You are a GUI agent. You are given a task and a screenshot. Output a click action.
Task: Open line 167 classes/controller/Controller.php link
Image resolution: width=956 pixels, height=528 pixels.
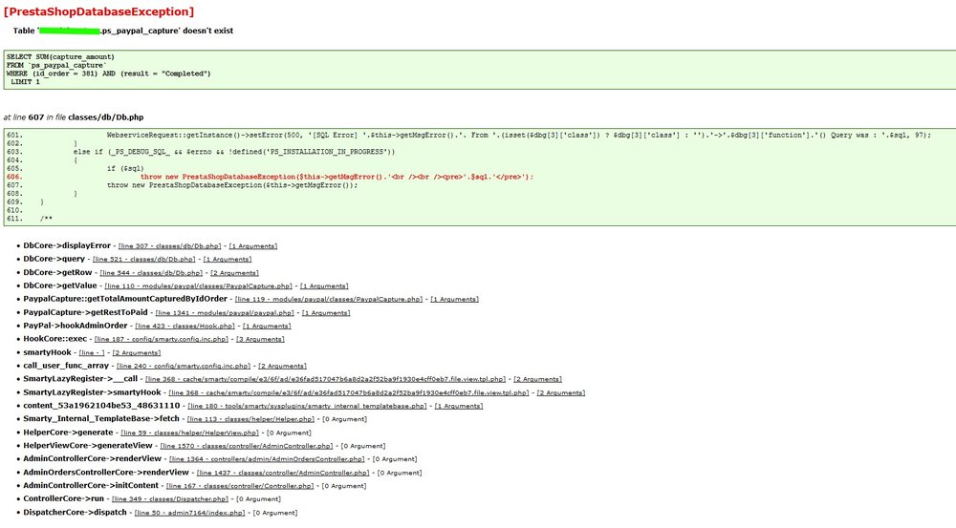coord(240,487)
